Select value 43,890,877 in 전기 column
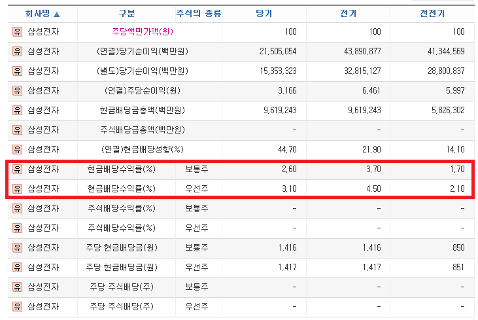This screenshot has height=320, width=478. click(x=362, y=51)
